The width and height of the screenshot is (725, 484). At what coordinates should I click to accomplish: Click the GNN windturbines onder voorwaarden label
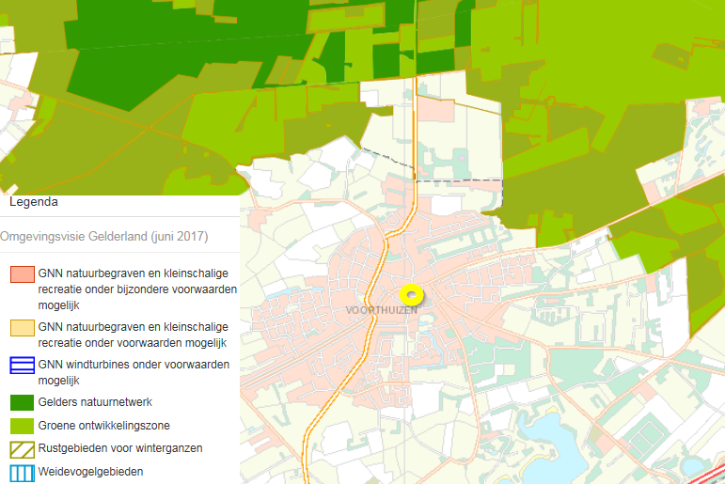coord(134,372)
